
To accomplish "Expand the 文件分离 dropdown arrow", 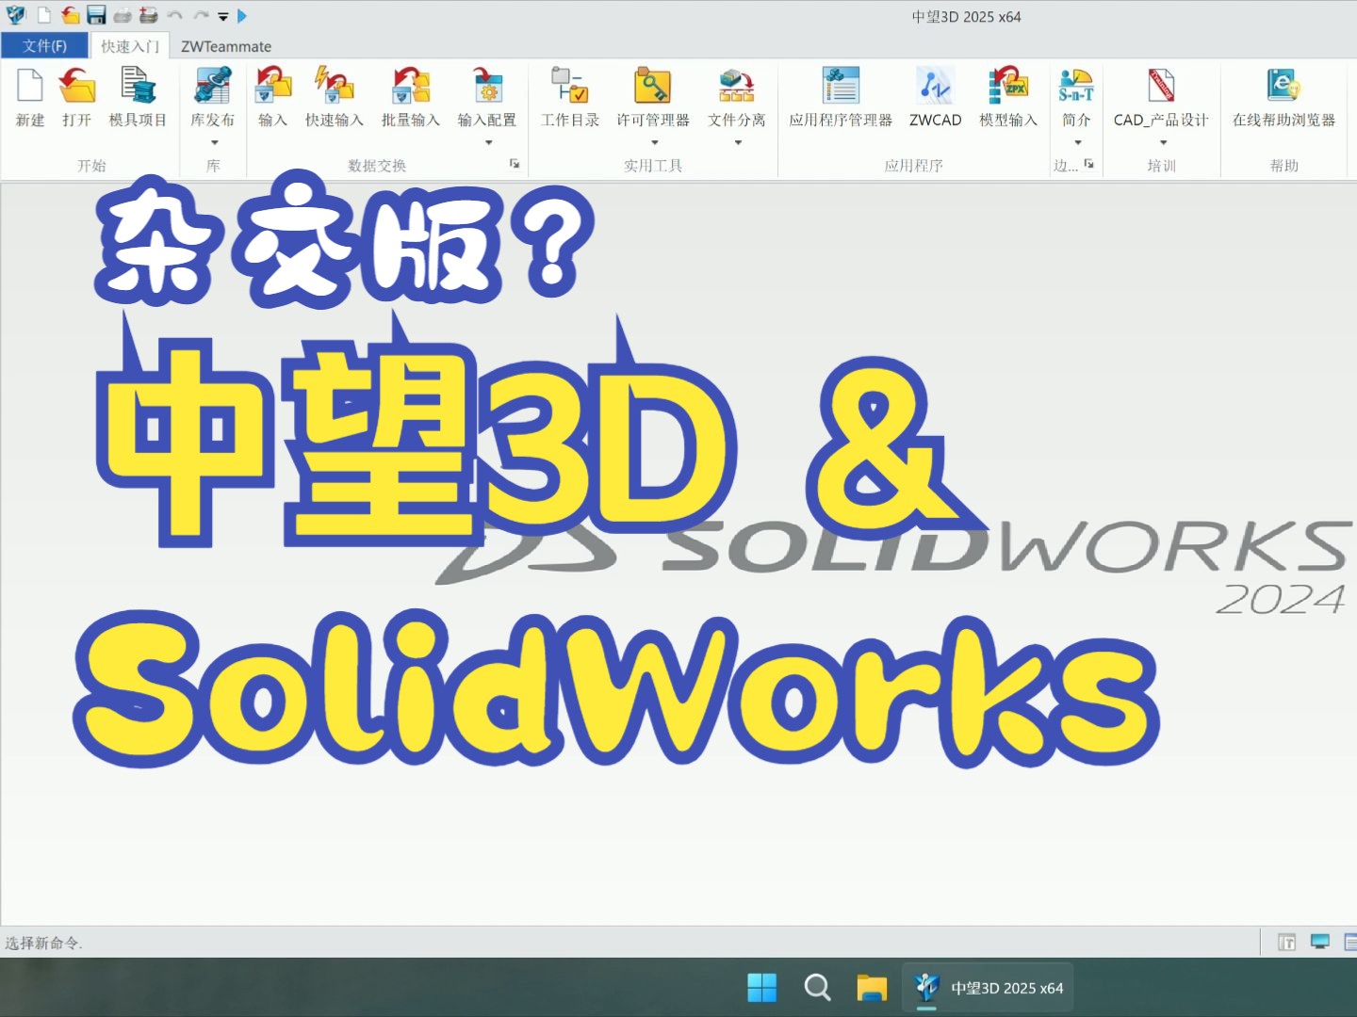I will [x=738, y=142].
